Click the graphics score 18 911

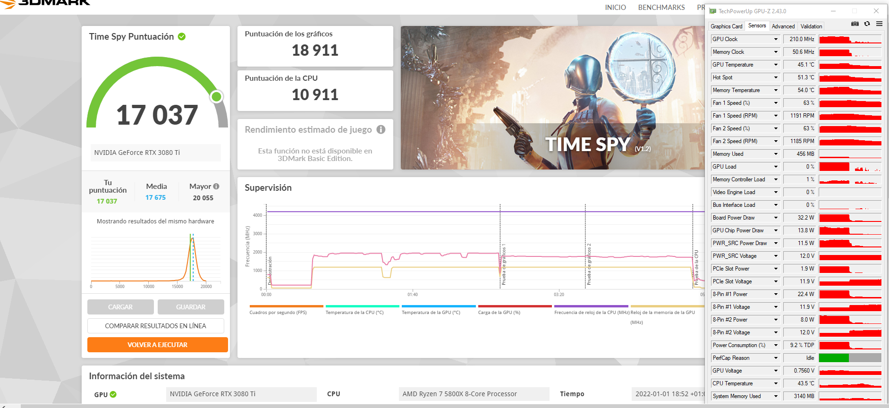pos(315,50)
